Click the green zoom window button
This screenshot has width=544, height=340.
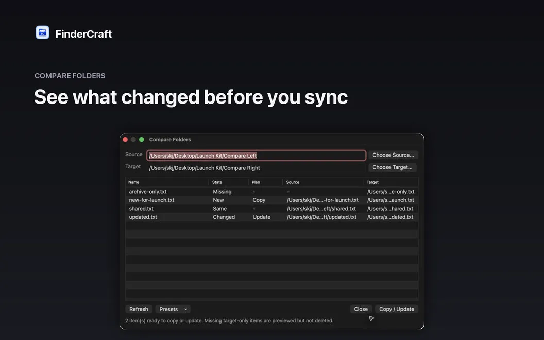[142, 140]
